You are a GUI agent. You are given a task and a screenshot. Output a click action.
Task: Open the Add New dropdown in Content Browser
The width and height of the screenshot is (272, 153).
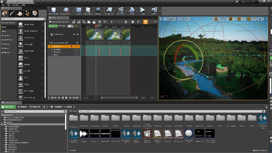point(8,107)
